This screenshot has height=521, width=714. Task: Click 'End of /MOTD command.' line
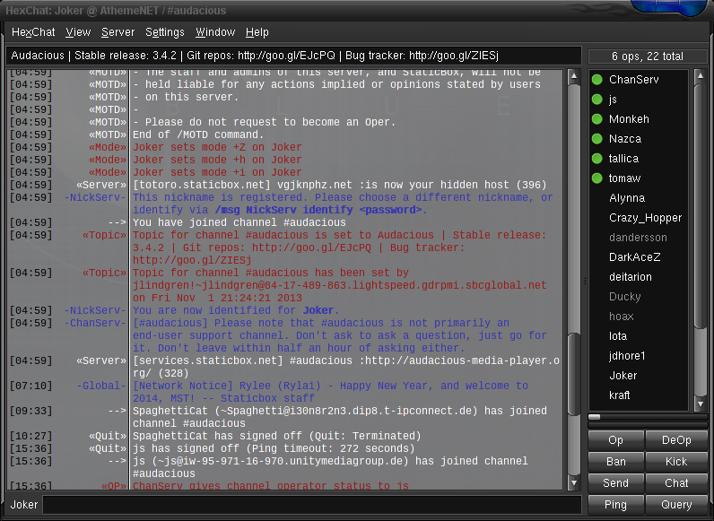[x=198, y=135]
